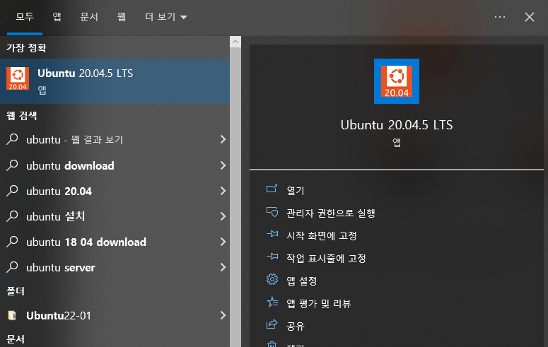This screenshot has width=548, height=347.
Task: Click the pin icon beside 시작 화면에 고정
Action: coord(272,234)
